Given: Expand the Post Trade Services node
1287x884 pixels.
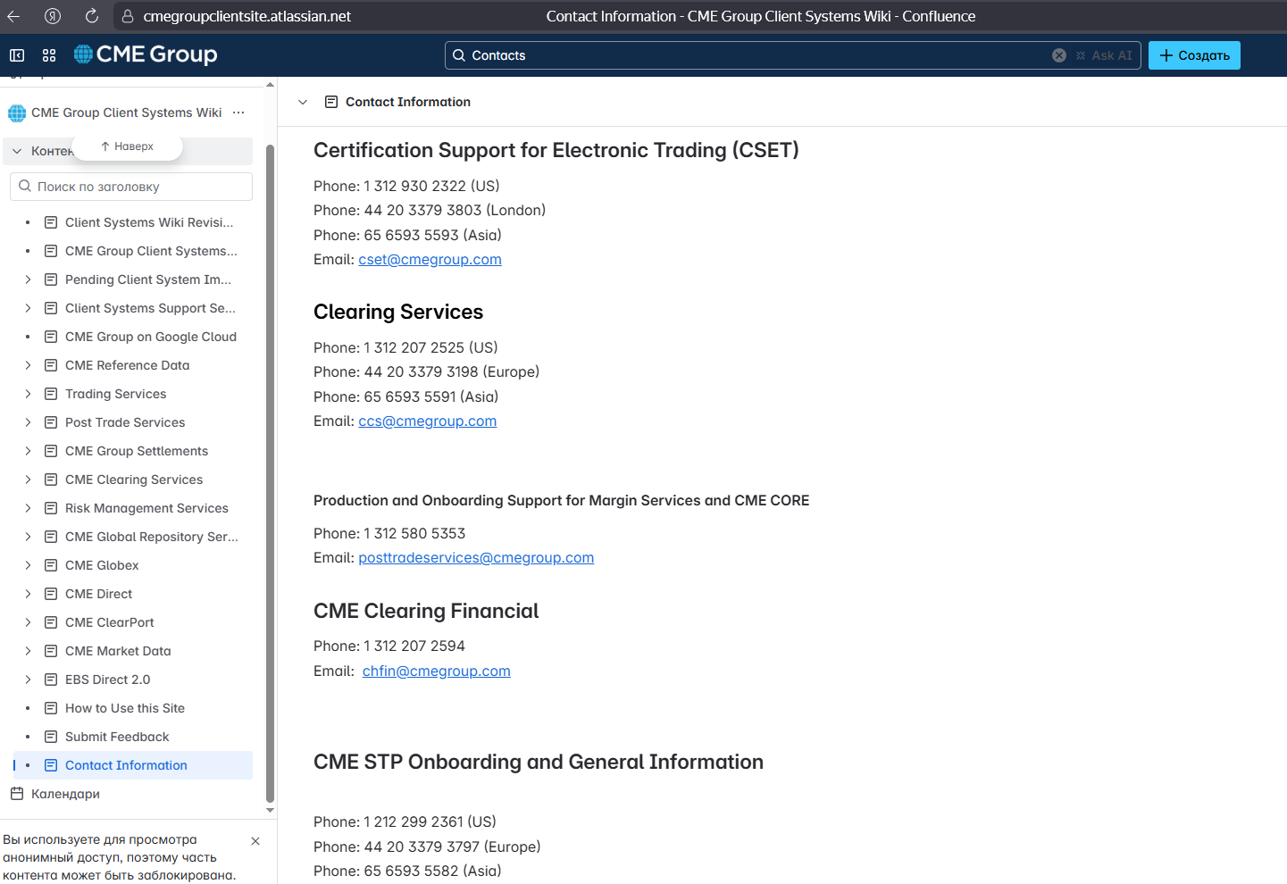Looking at the screenshot, I should pyautogui.click(x=28, y=422).
